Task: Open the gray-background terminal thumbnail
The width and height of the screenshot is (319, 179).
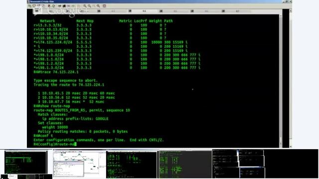Action: coord(185,165)
